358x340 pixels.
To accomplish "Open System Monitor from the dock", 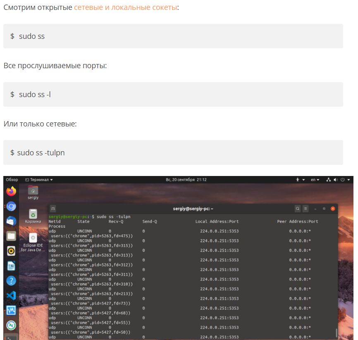I will coord(11,310).
